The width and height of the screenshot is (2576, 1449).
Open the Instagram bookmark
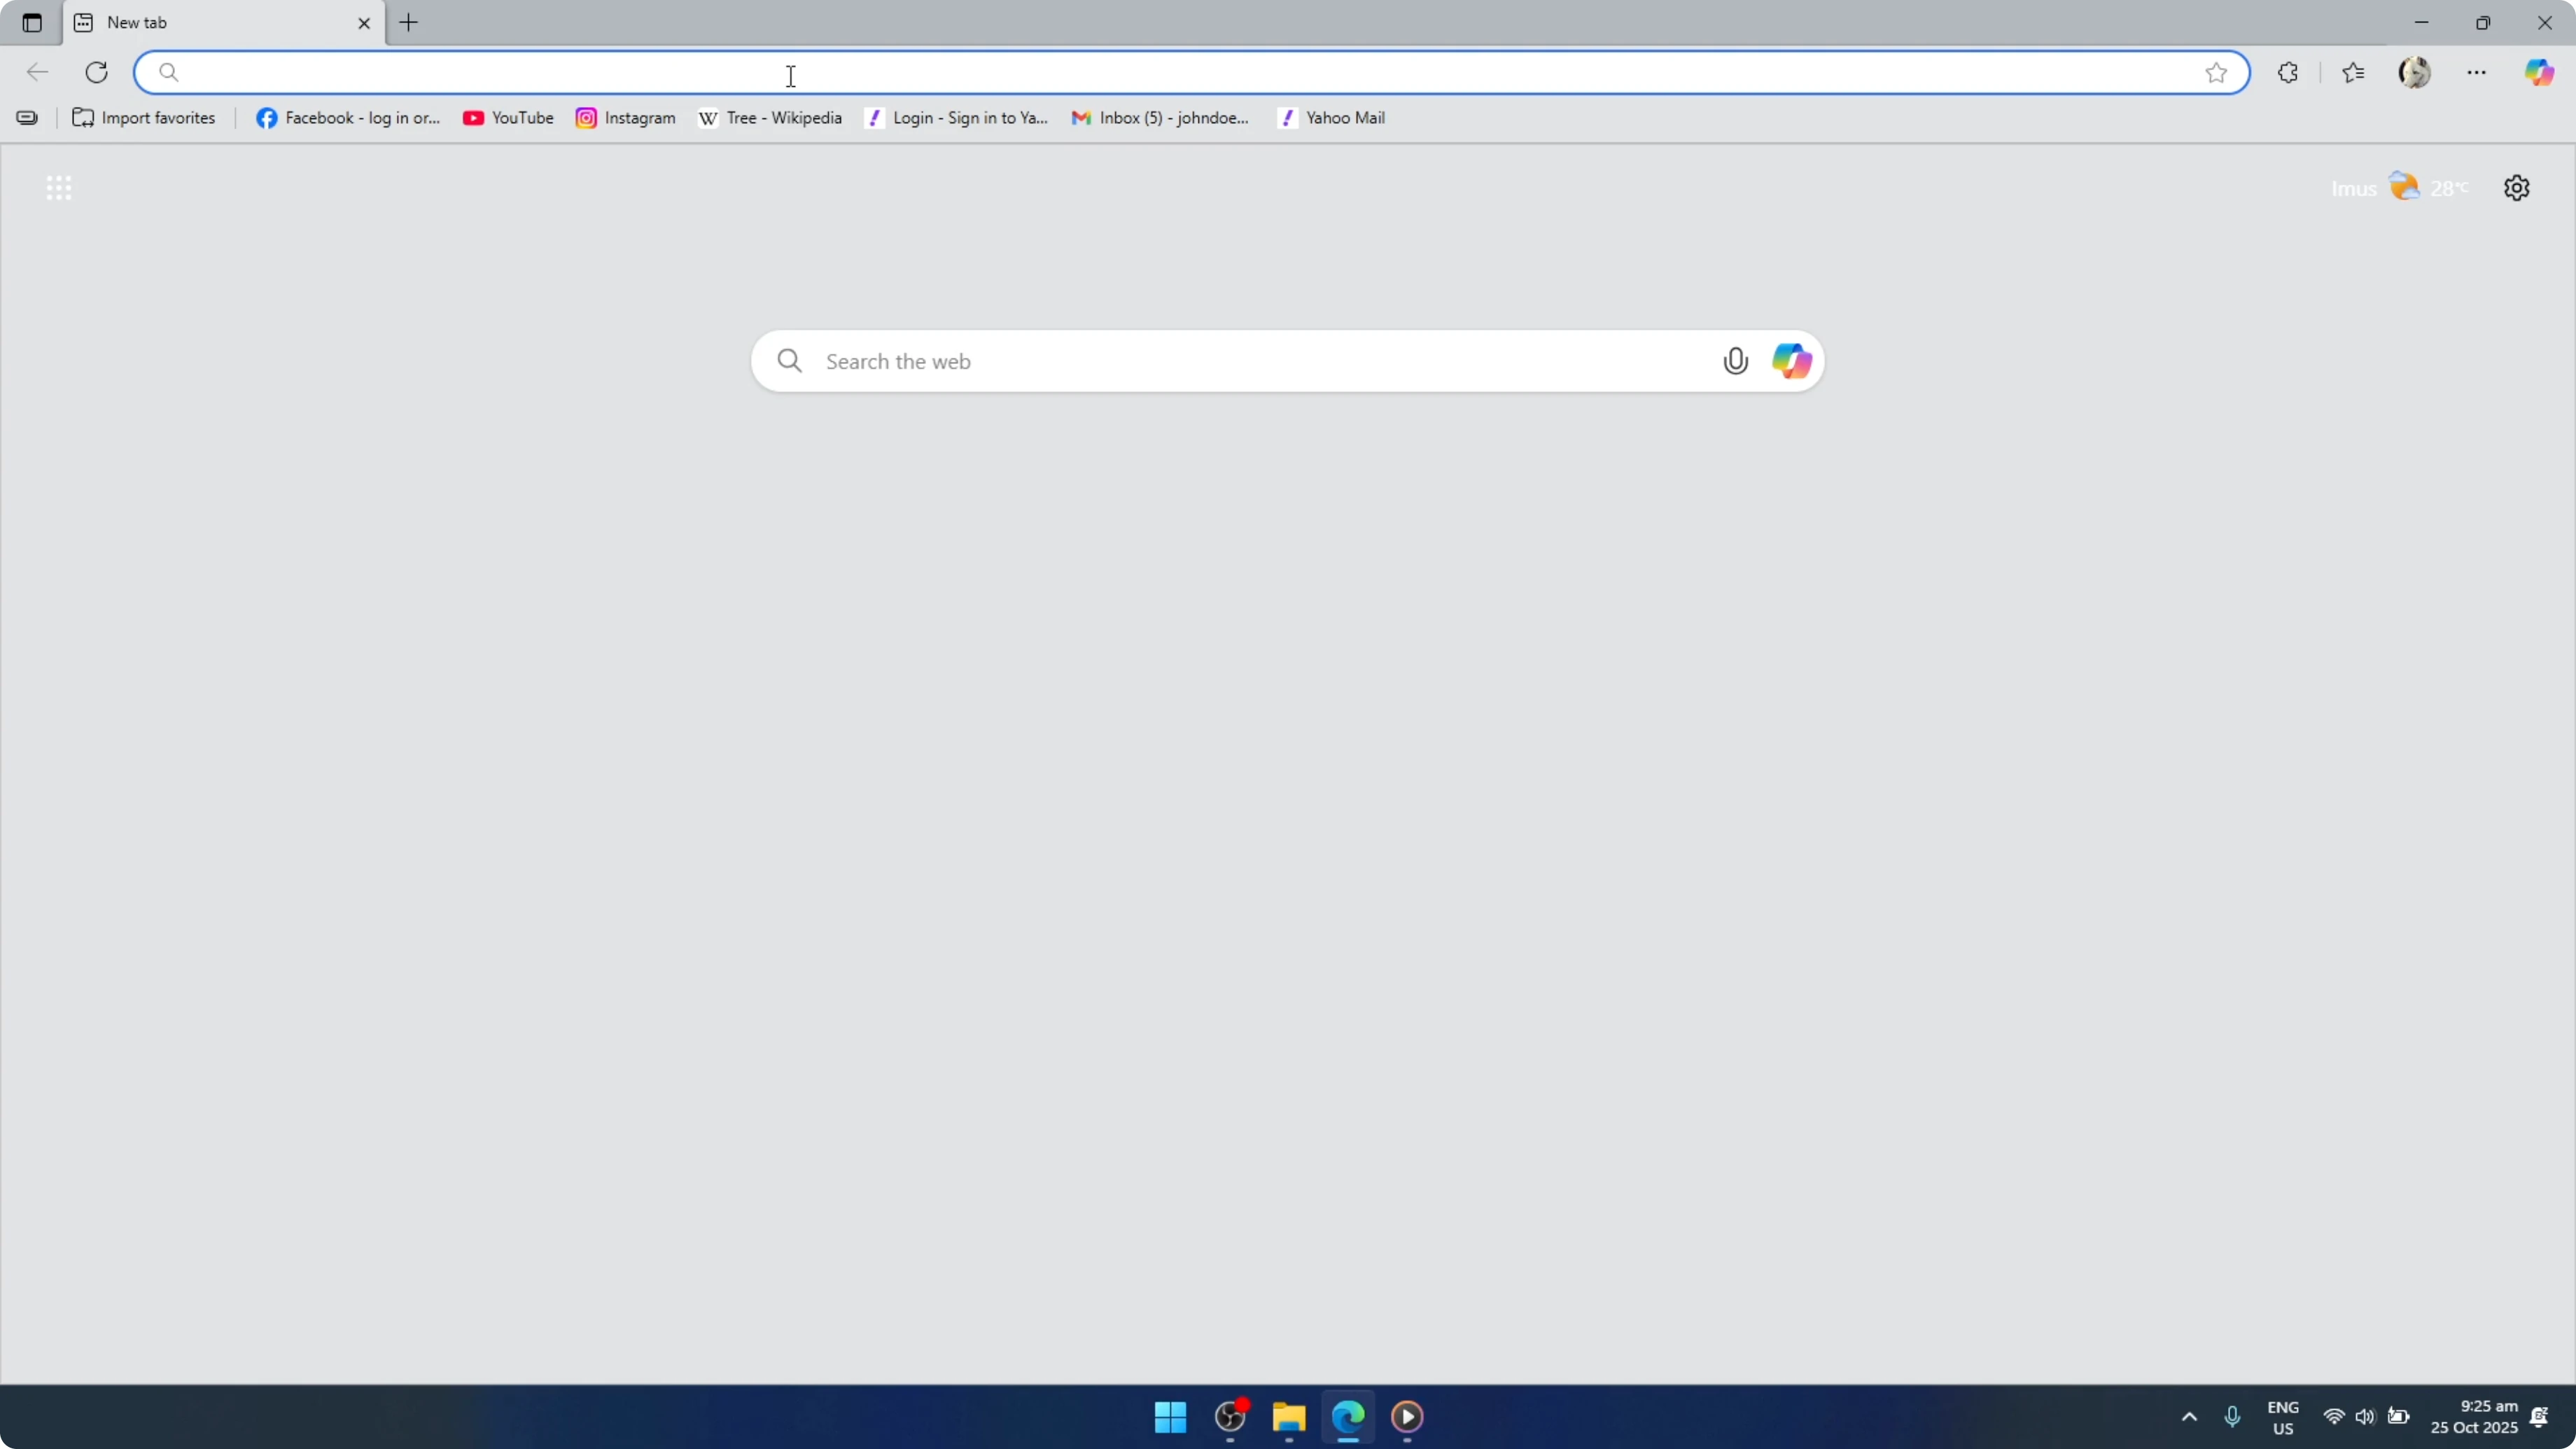tap(626, 118)
